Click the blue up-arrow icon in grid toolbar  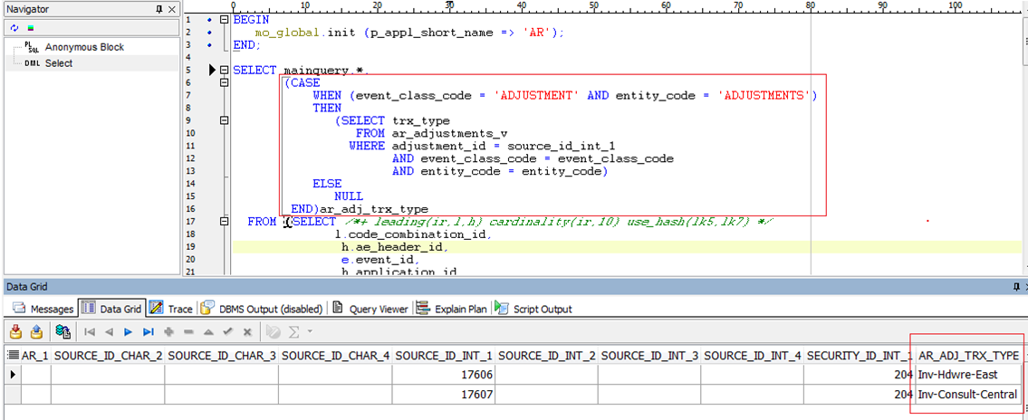point(37,331)
